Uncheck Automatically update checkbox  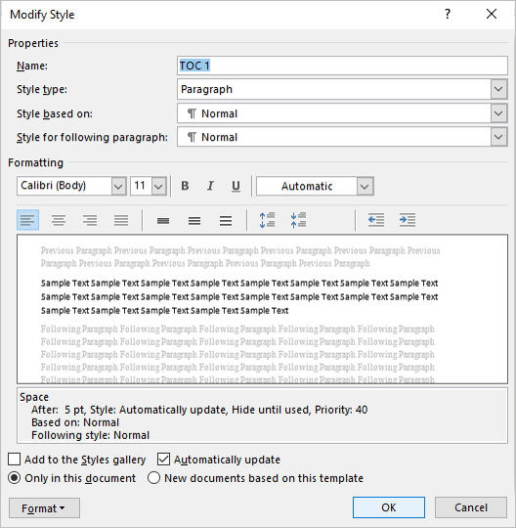point(163,460)
